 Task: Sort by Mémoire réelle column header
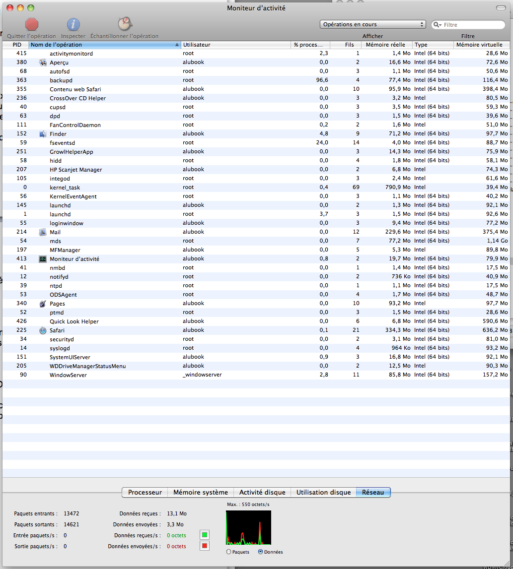(387, 45)
